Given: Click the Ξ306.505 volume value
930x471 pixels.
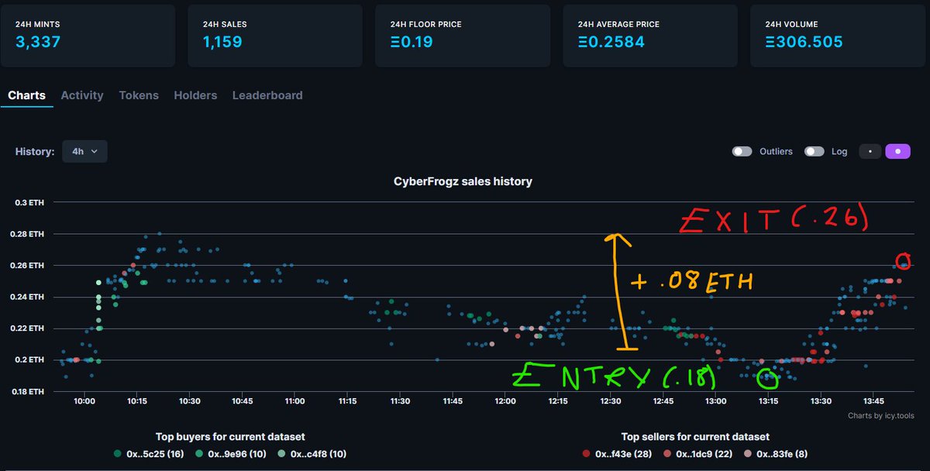Looking at the screenshot, I should pyautogui.click(x=804, y=42).
